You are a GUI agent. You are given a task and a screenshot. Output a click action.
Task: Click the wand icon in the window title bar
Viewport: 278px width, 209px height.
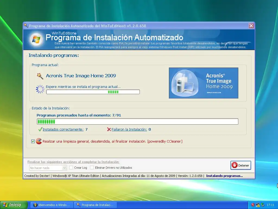[x=26, y=26]
